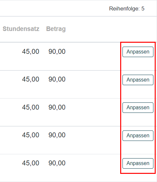The width and height of the screenshot is (157, 182).
Task: Select third row Betrag value 90,00
Action: click(x=57, y=107)
